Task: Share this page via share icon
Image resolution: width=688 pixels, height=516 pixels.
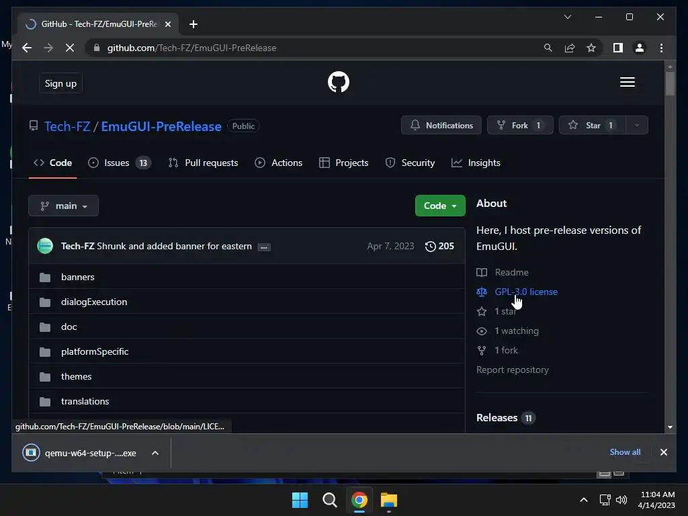Action: click(570, 48)
